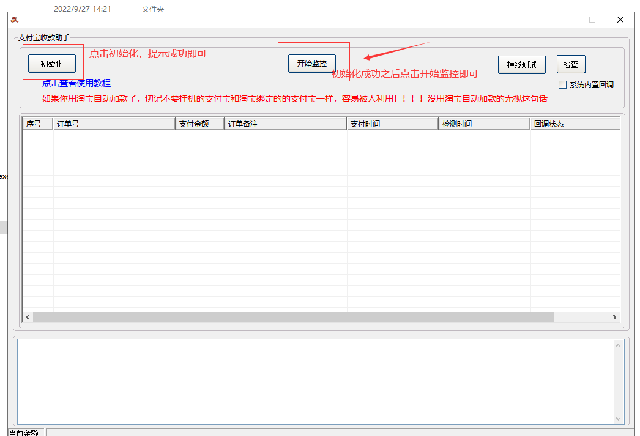Screen dimensions: 640x436
Task: Sort by the 支付金额 column header
Action: click(x=199, y=124)
